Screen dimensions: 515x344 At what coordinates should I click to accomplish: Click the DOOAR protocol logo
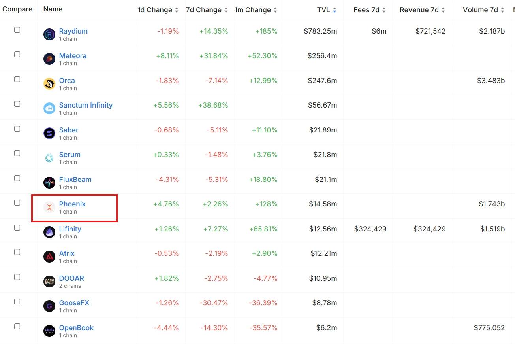pyautogui.click(x=49, y=282)
